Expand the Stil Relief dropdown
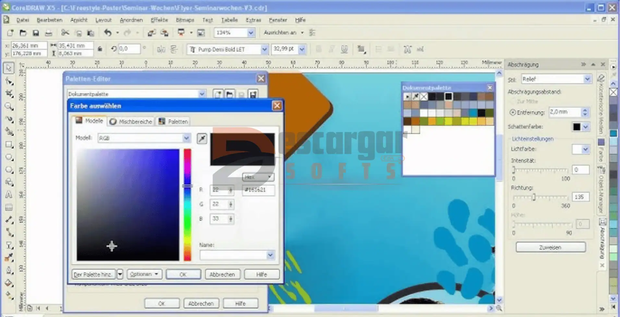620x317 pixels. (587, 79)
